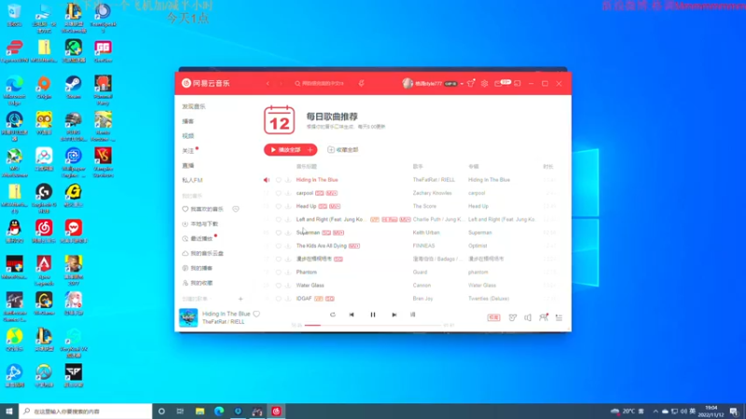Viewport: 746px width, 419px height.
Task: Download the Head Up track
Action: click(x=288, y=206)
